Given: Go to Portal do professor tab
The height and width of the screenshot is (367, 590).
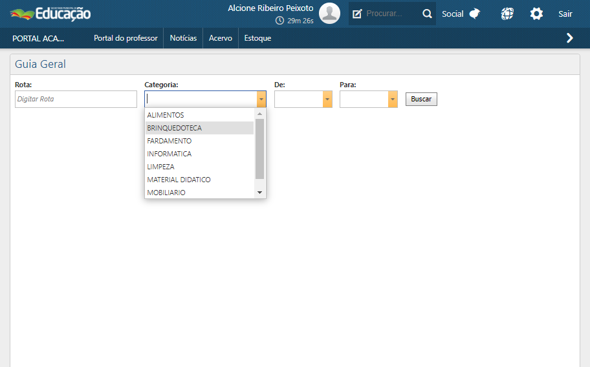Looking at the screenshot, I should click(126, 38).
